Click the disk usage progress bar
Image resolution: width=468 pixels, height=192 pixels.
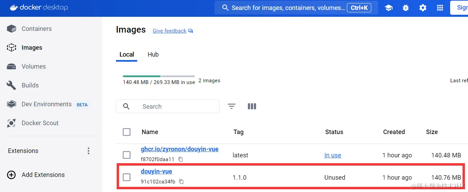(159, 76)
